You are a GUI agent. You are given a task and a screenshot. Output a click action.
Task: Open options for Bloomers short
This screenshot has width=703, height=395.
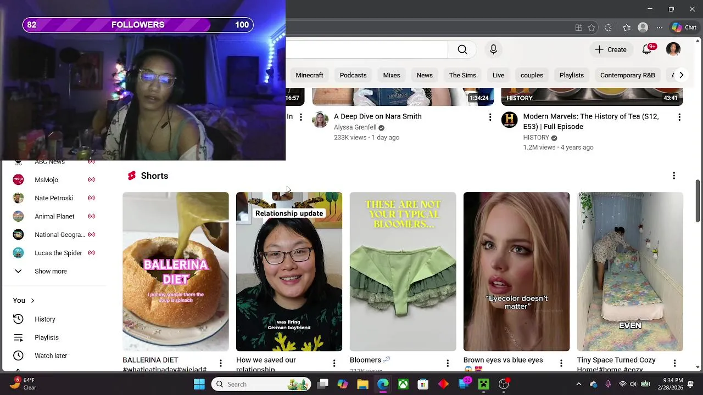(x=448, y=363)
